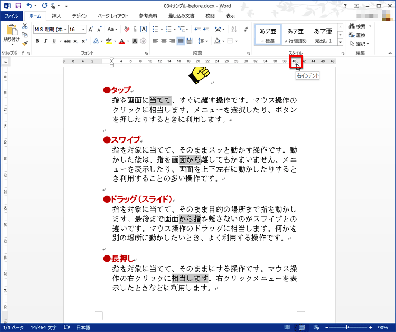Click the Paste (貼り付け) button
Viewport: 396px width, 332px height.
click(12, 35)
